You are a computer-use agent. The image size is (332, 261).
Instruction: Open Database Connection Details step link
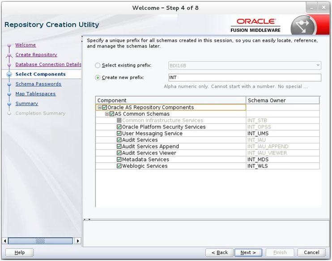pos(48,65)
